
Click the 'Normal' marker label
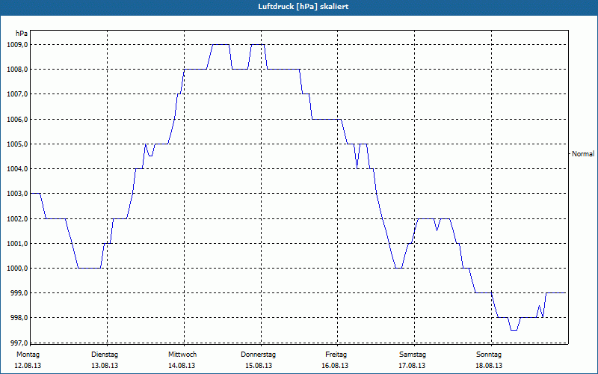tap(583, 154)
